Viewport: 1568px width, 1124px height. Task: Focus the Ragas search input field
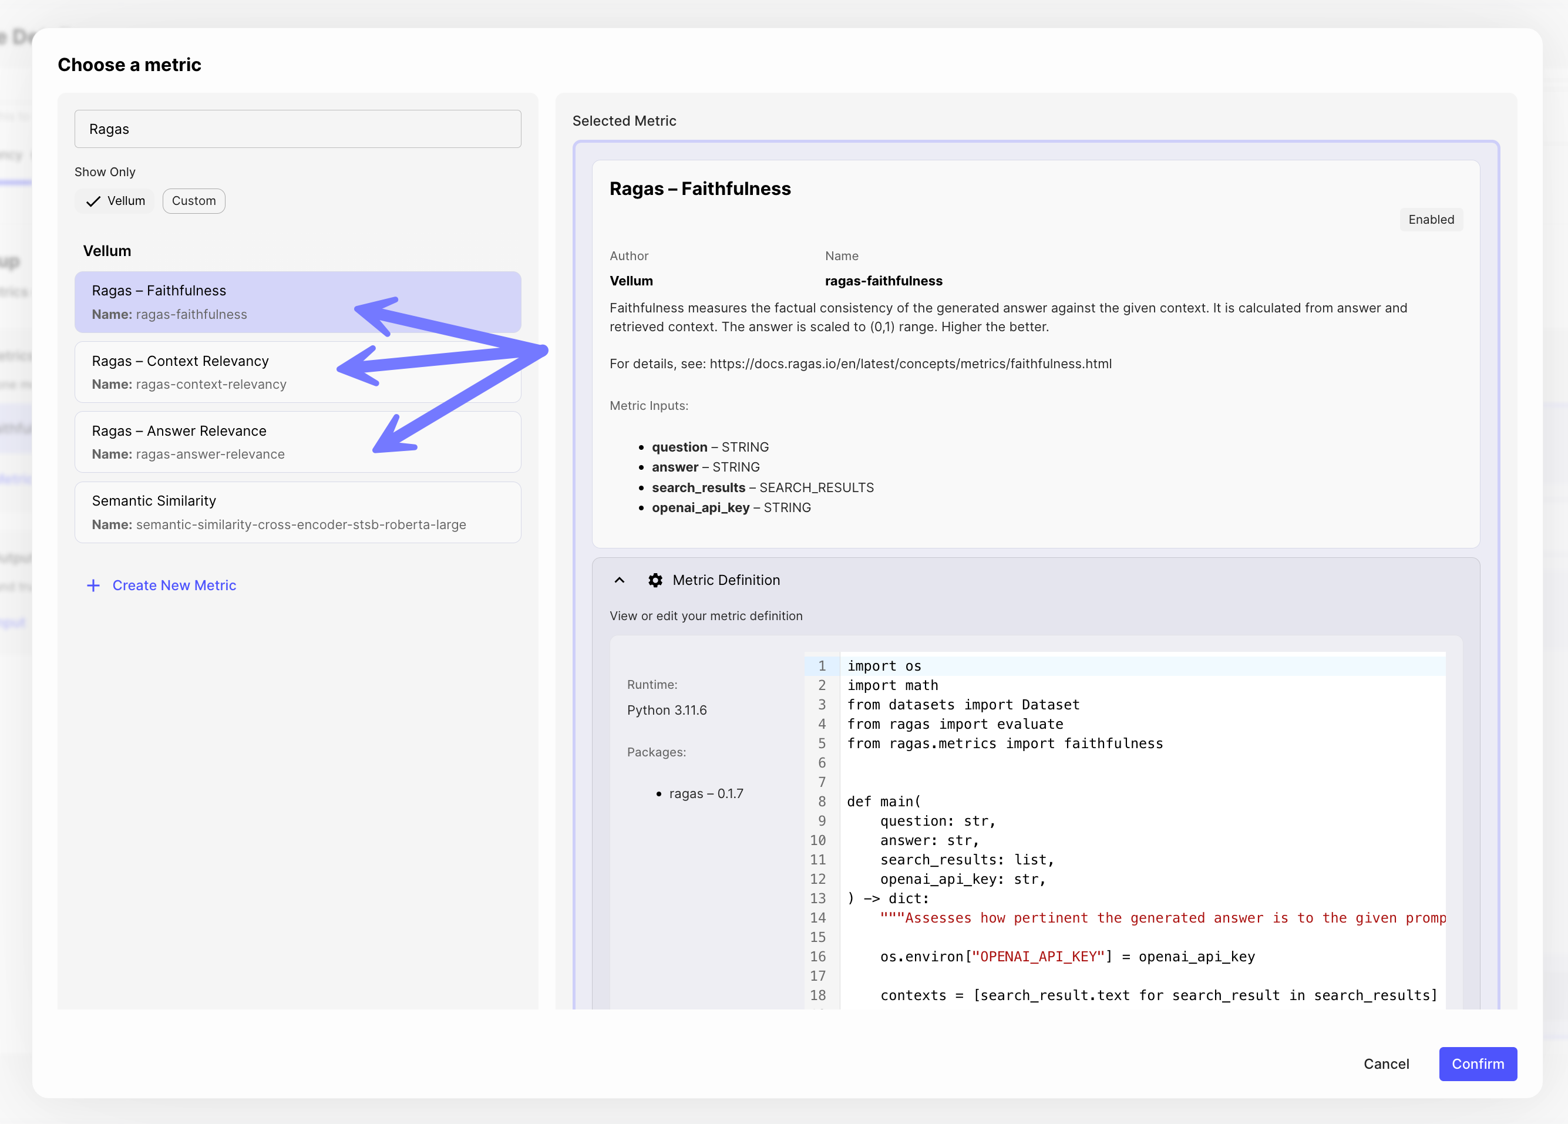[297, 129]
